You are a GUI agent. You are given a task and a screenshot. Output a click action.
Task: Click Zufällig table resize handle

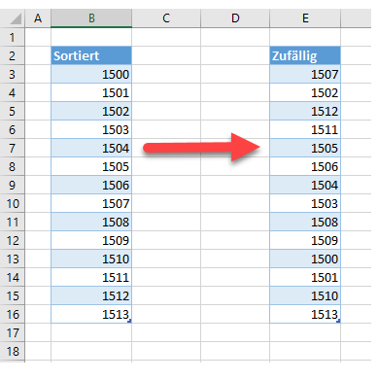coord(338,321)
